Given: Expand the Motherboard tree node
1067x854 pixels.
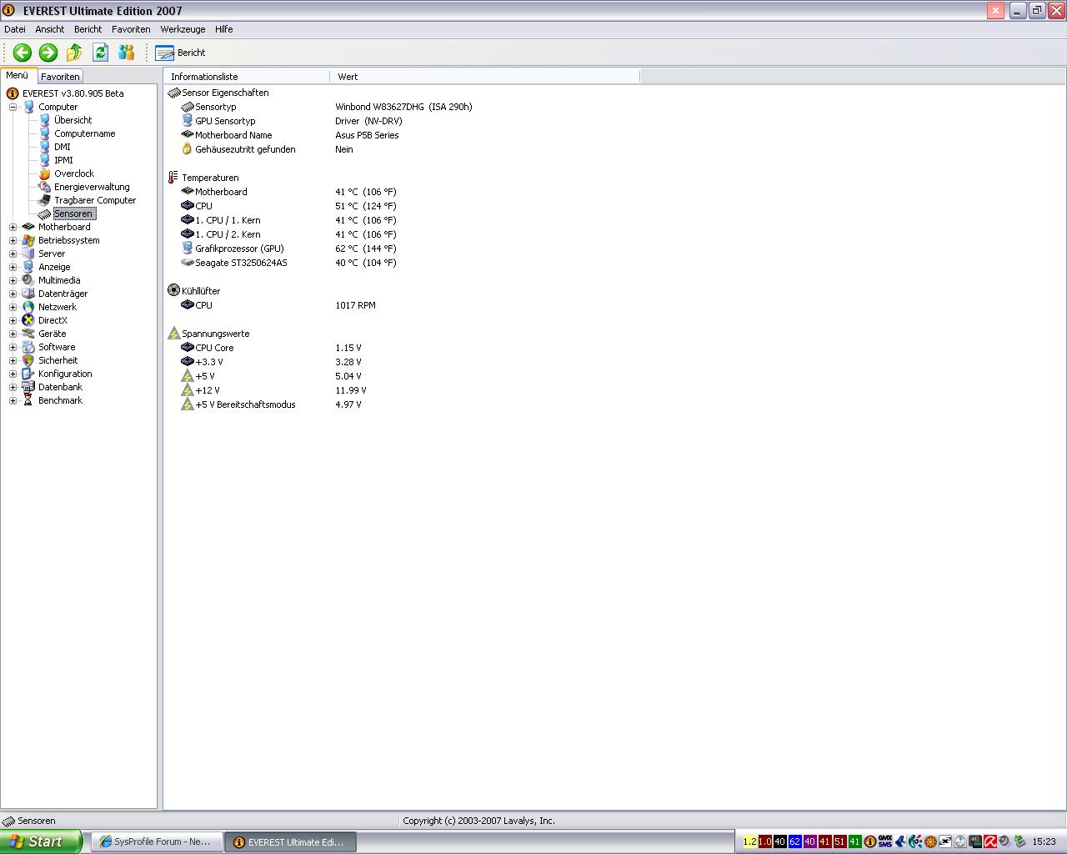Looking at the screenshot, I should [13, 227].
